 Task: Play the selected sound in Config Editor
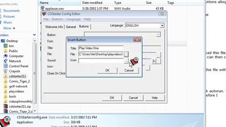[x=154, y=61]
